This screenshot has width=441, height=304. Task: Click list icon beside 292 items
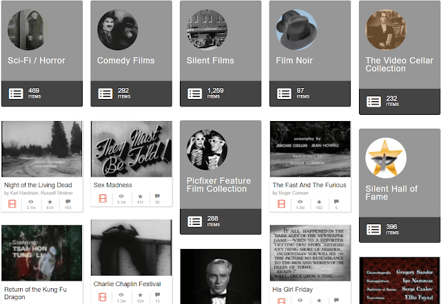(105, 94)
